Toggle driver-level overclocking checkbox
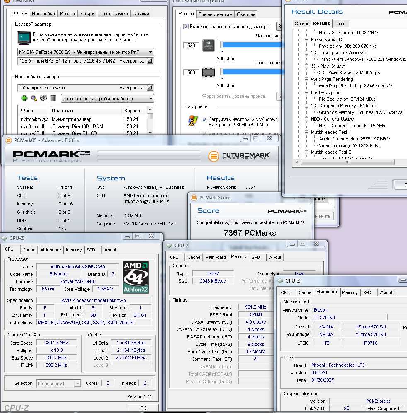The image size is (407, 413). tap(186, 27)
